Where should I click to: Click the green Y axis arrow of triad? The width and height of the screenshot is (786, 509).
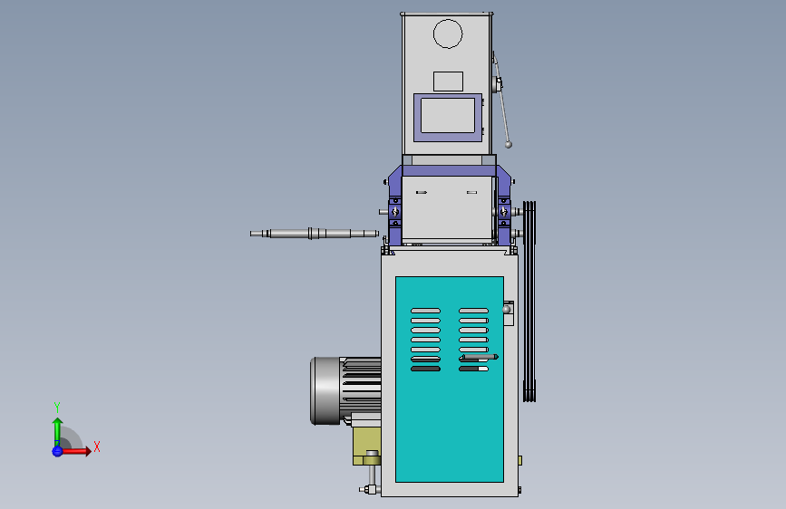point(57,431)
